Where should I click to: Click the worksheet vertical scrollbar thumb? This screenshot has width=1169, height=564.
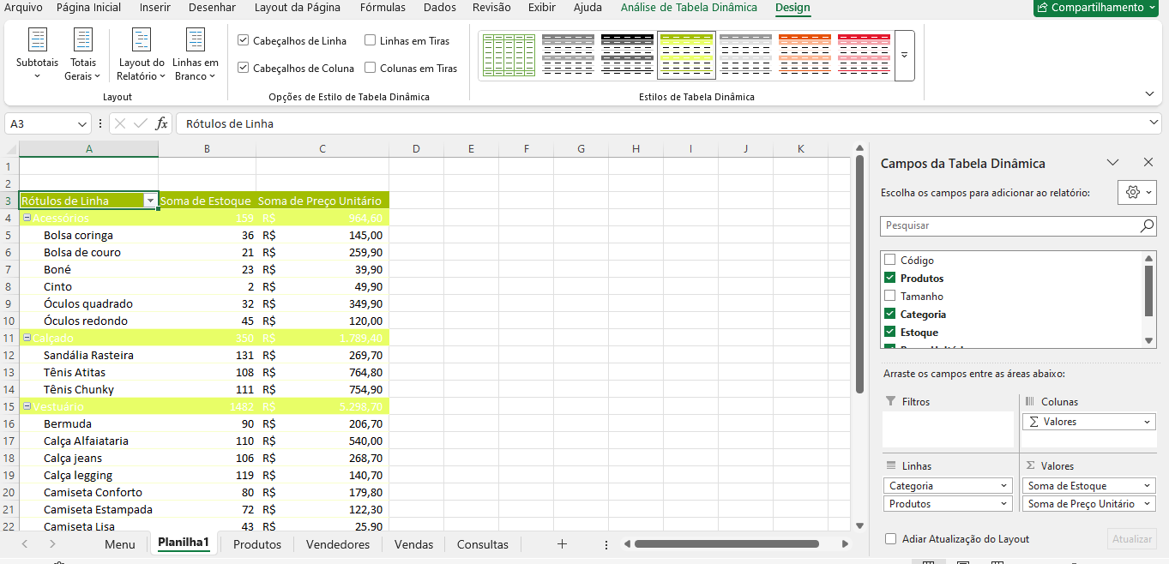(x=859, y=274)
